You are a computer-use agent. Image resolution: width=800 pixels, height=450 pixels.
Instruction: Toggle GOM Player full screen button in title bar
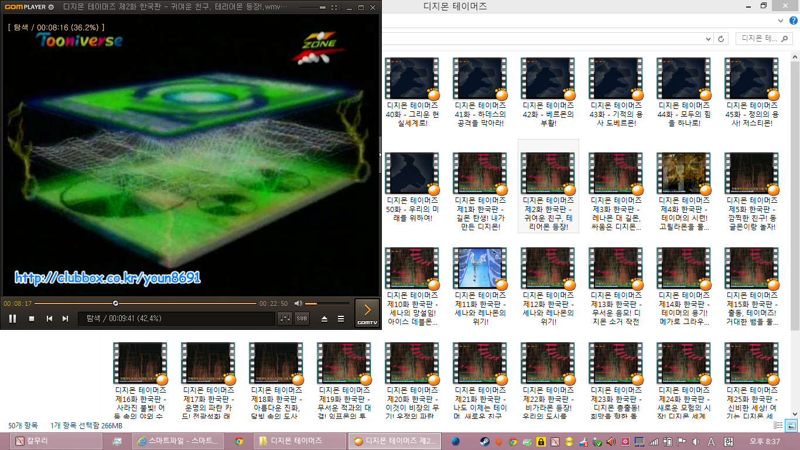[x=334, y=8]
